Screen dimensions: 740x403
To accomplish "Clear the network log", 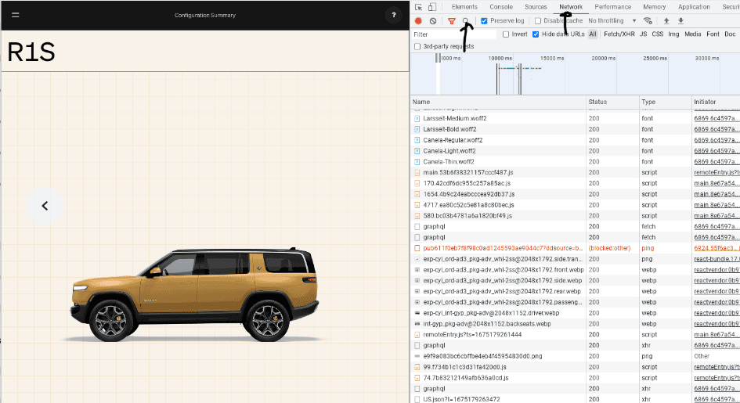I will tap(433, 21).
